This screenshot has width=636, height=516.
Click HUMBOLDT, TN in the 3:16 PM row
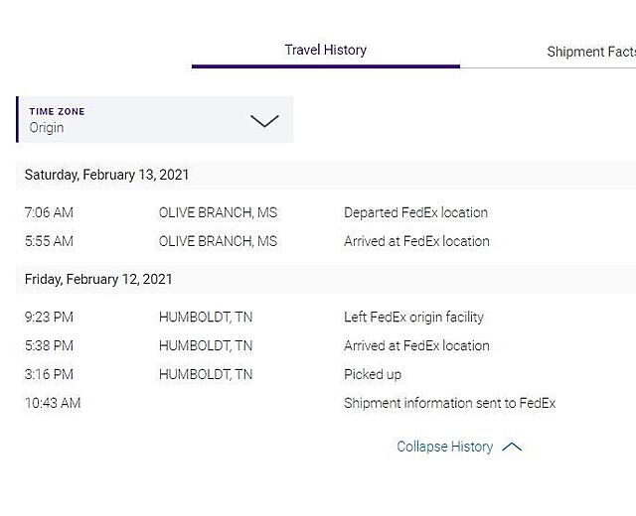pyautogui.click(x=206, y=375)
